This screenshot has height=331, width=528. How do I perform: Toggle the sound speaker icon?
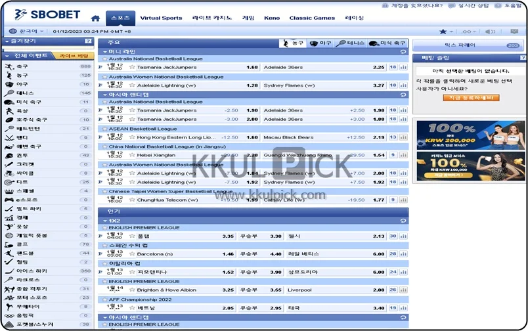point(490,32)
